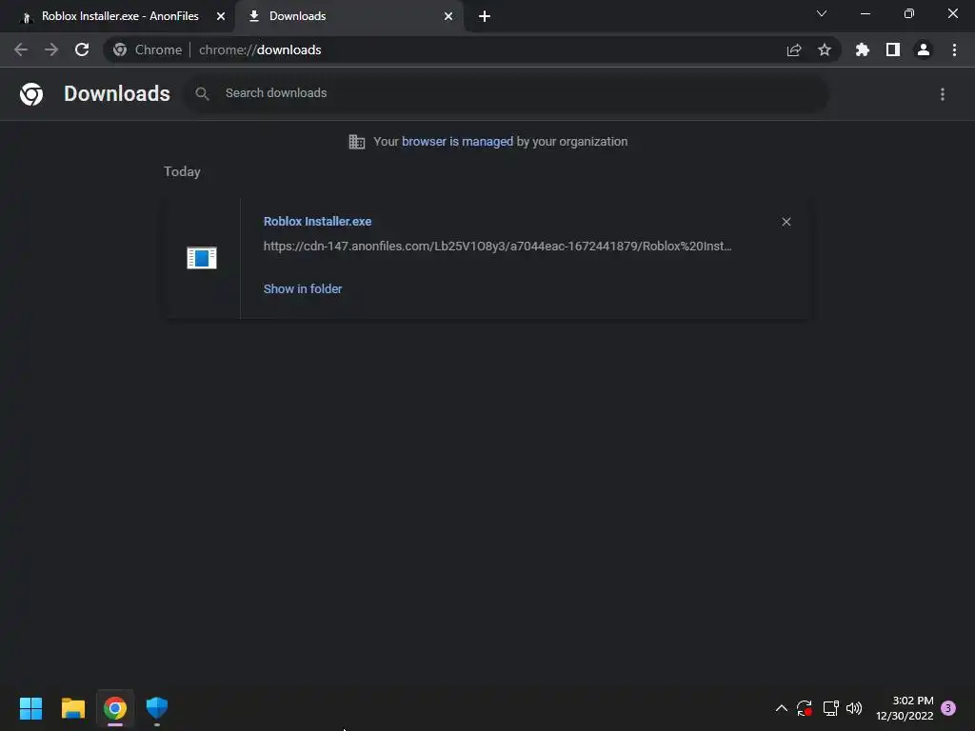Image resolution: width=975 pixels, height=731 pixels.
Task: Share this page icon in address bar
Action: pos(794,49)
